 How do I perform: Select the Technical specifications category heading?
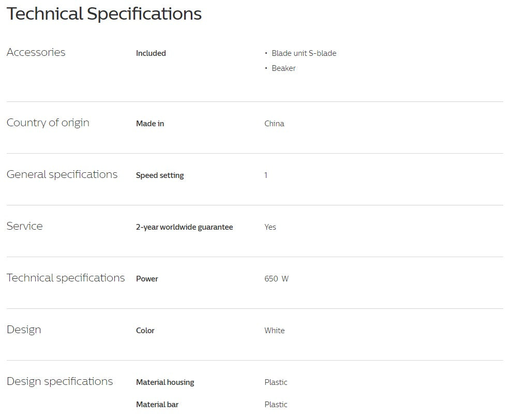(66, 278)
